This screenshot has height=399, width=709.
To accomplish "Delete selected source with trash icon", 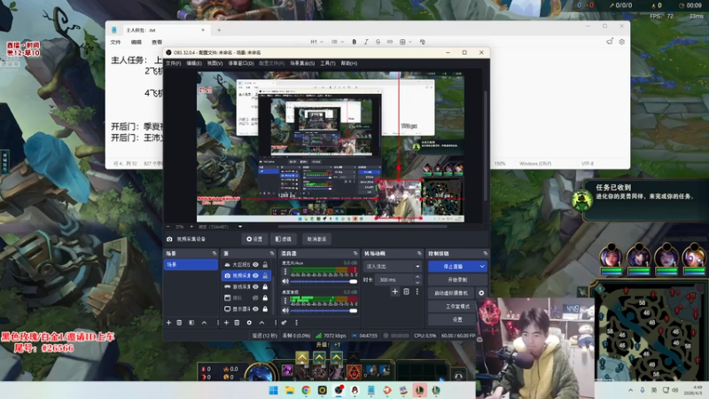I will 237,323.
